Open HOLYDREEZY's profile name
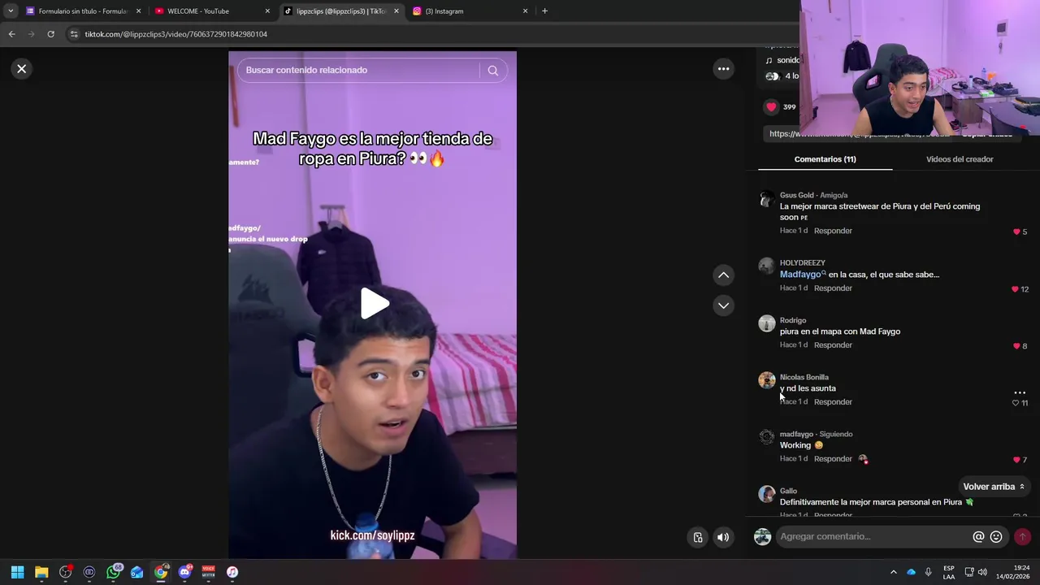The width and height of the screenshot is (1040, 585). pos(803,263)
